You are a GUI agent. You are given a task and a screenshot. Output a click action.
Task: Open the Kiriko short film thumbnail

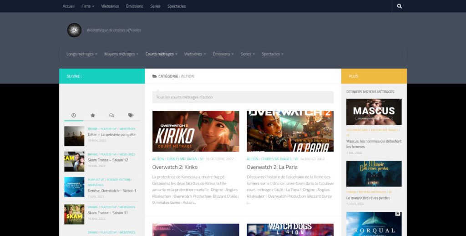(196, 131)
